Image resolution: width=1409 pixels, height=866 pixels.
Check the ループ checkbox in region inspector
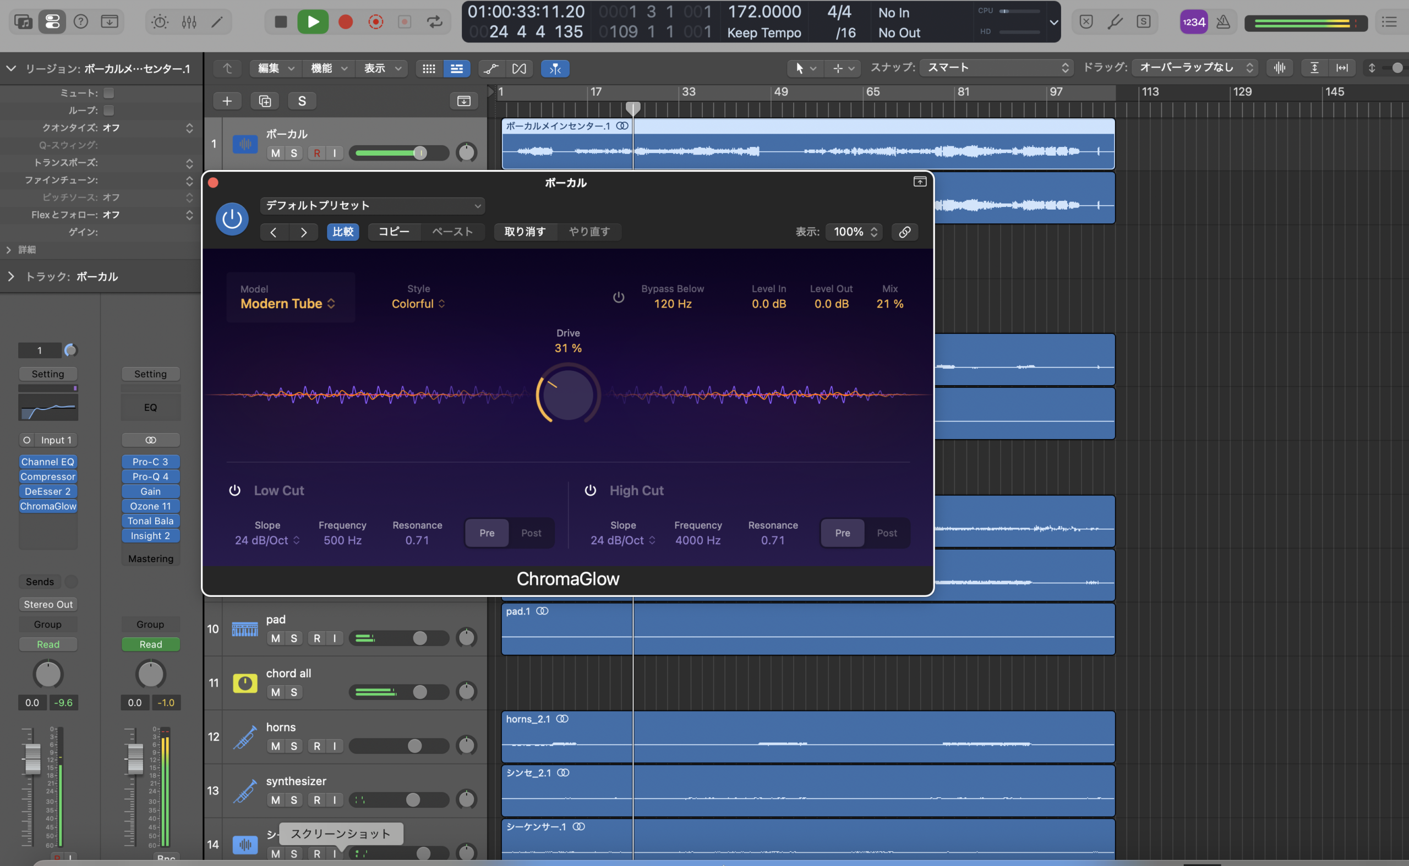[x=109, y=110]
